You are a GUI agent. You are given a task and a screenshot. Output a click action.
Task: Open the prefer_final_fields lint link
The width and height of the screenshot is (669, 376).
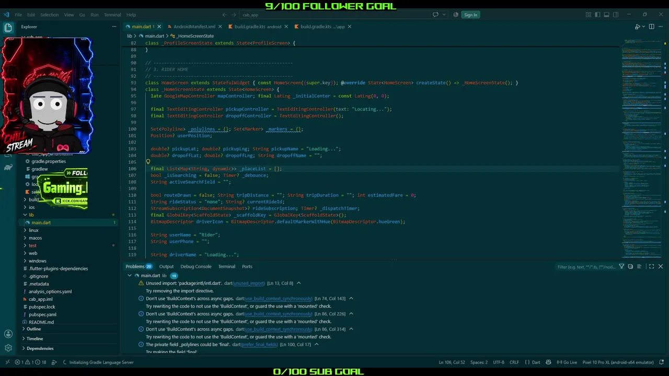pyautogui.click(x=259, y=345)
